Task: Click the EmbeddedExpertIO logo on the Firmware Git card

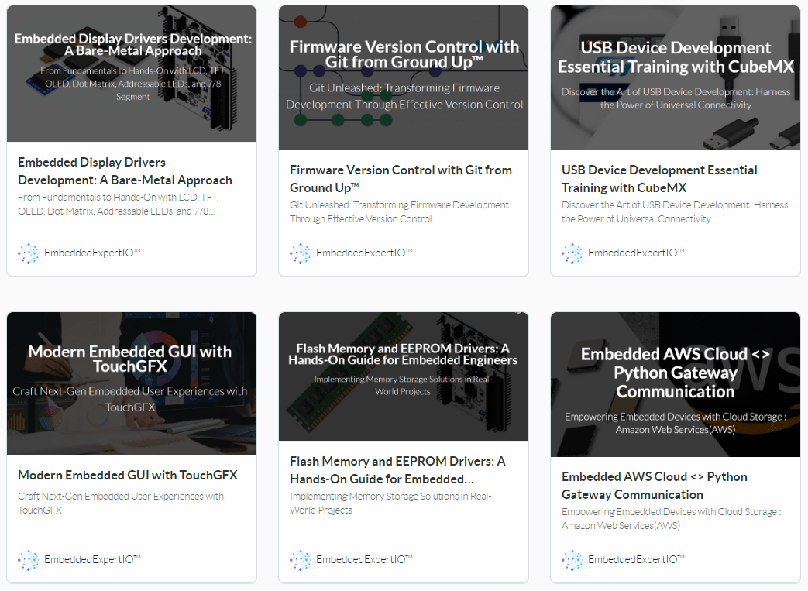Action: click(300, 253)
